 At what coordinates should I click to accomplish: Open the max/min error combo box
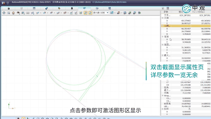[x=101, y=13]
